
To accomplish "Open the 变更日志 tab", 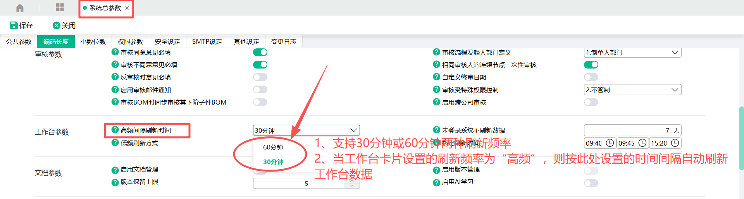I will pos(284,41).
